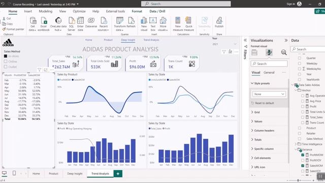Collapse the Visualizations pane with double chevron
325x183 pixels.
point(286,40)
